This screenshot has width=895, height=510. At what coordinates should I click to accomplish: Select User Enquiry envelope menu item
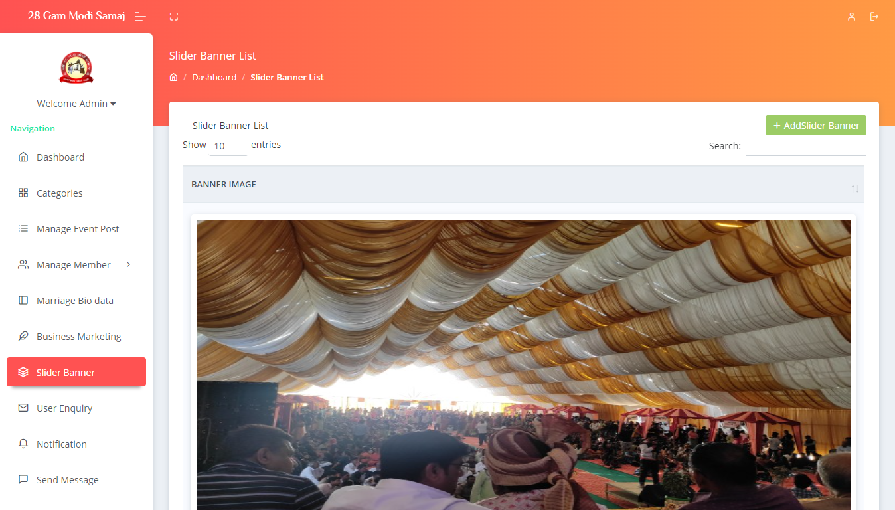(x=76, y=408)
